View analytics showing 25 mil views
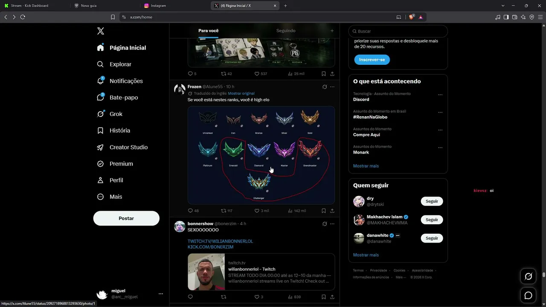The image size is (546, 307). [x=296, y=74]
